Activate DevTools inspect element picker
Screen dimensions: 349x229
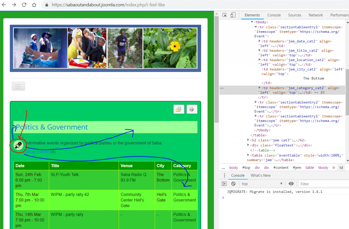pyautogui.click(x=225, y=15)
